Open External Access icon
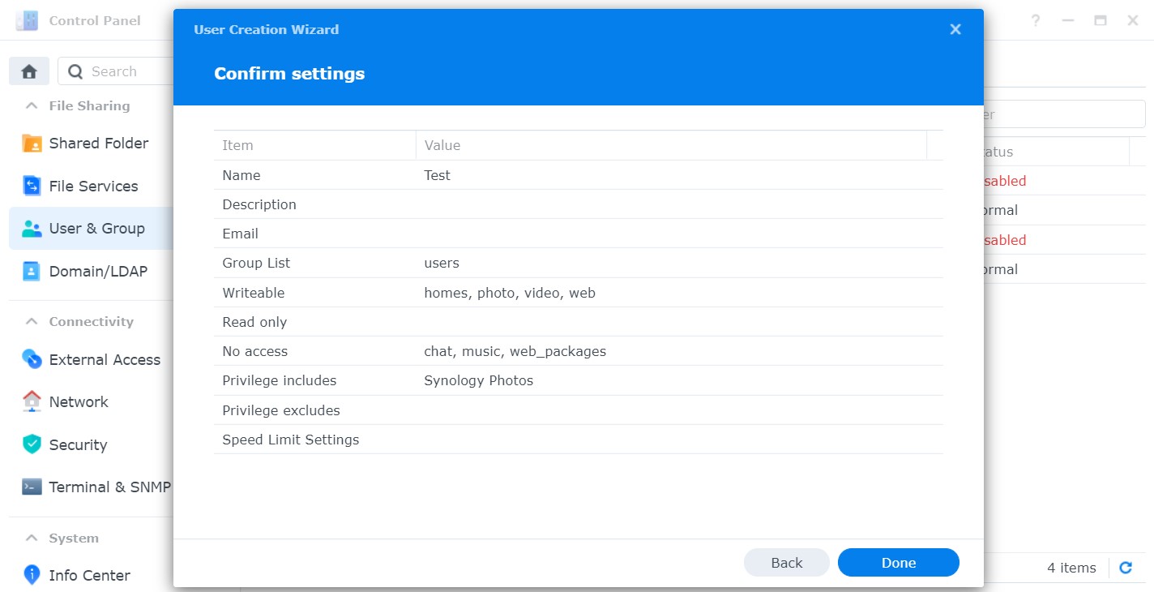This screenshot has width=1154, height=592. click(32, 359)
